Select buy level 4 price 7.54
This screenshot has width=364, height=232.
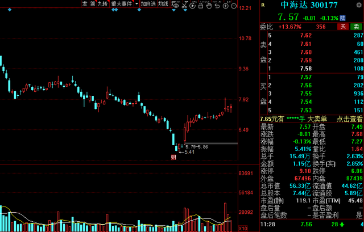coord(306,102)
